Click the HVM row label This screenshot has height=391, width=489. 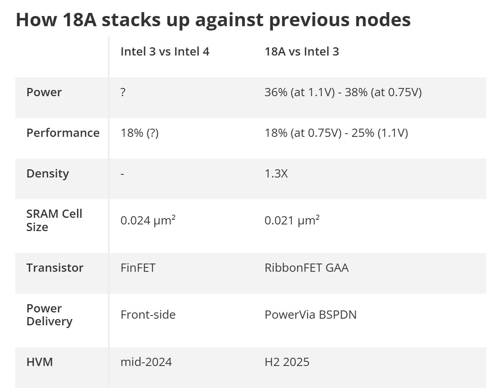[40, 362]
